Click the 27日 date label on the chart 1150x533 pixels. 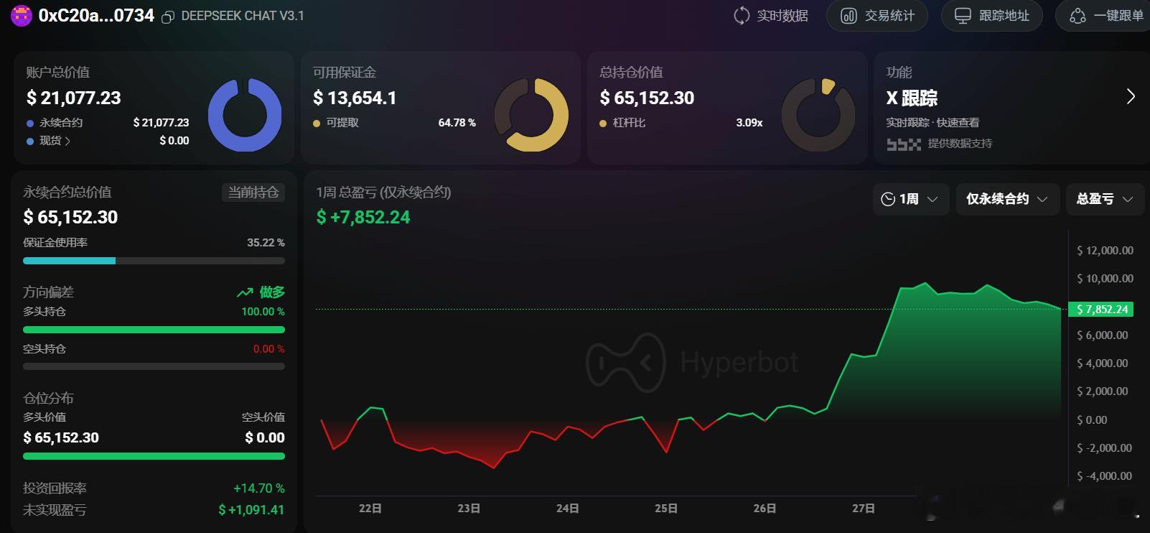point(864,509)
